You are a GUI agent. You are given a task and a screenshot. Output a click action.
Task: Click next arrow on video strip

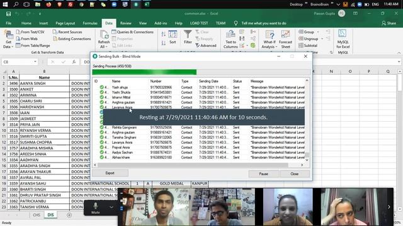click(x=389, y=207)
